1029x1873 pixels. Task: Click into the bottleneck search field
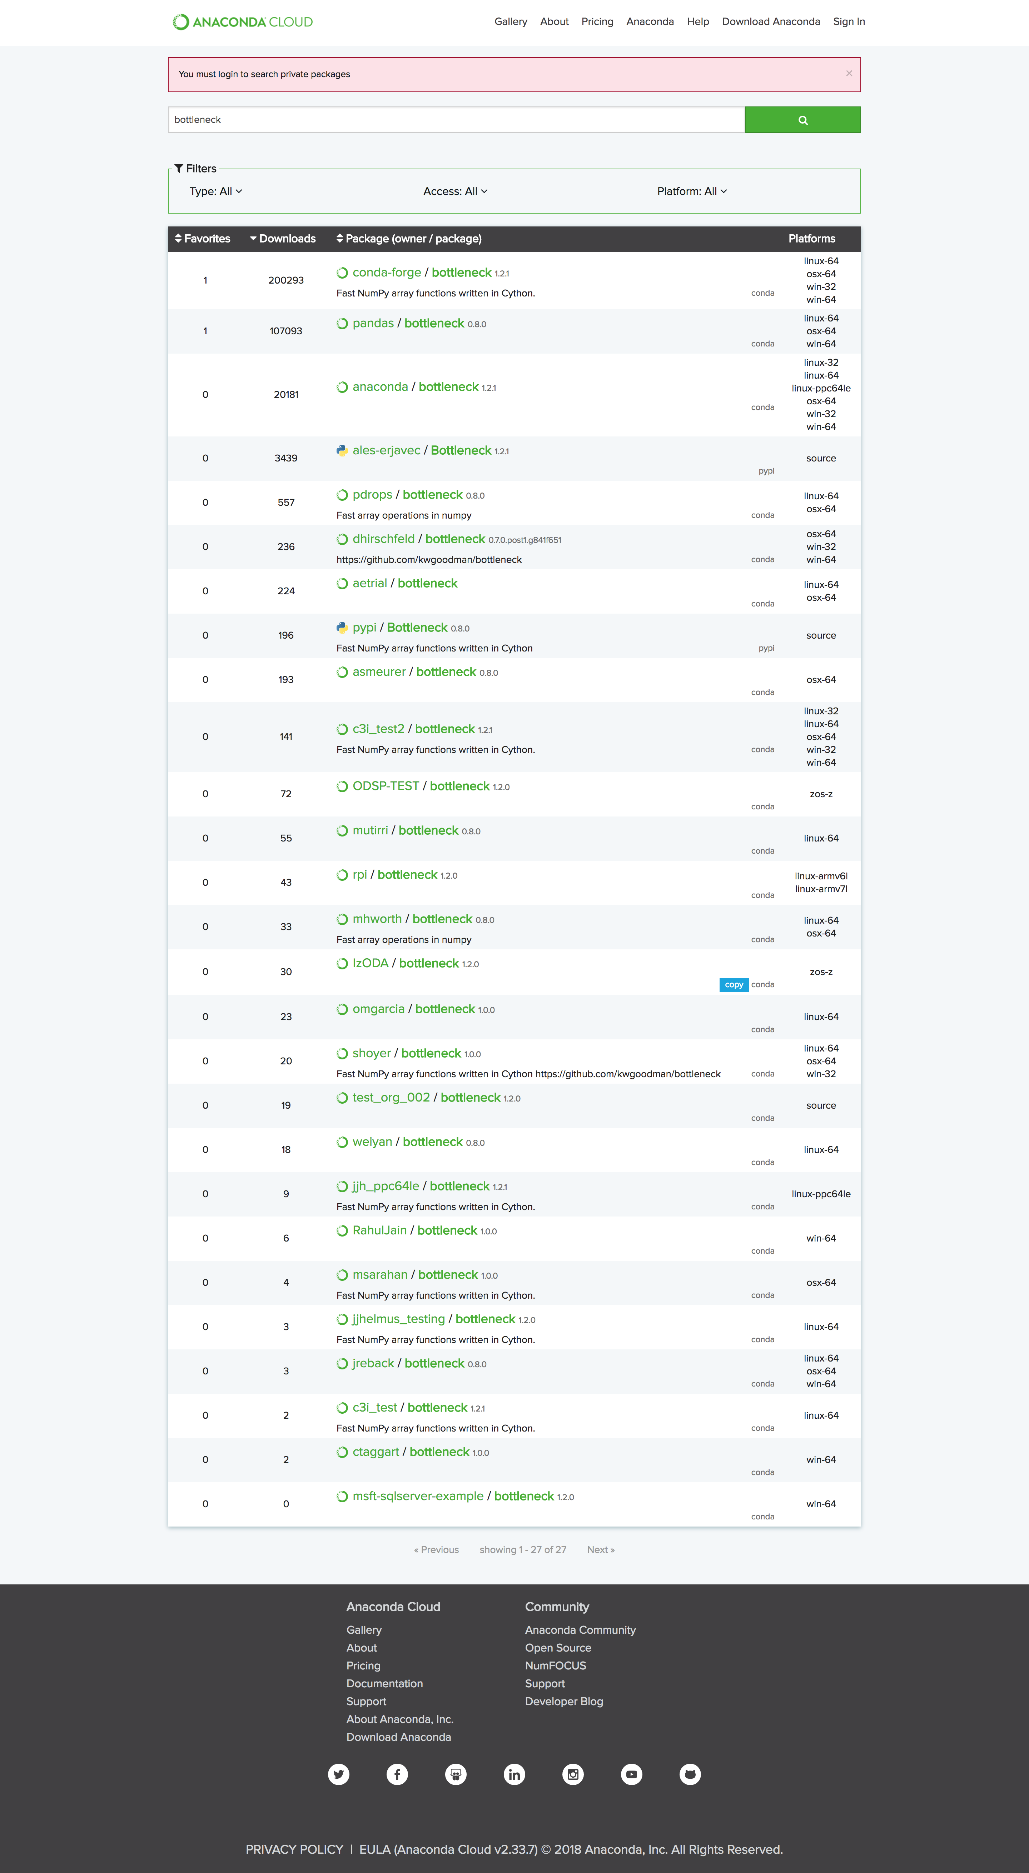pos(456,120)
